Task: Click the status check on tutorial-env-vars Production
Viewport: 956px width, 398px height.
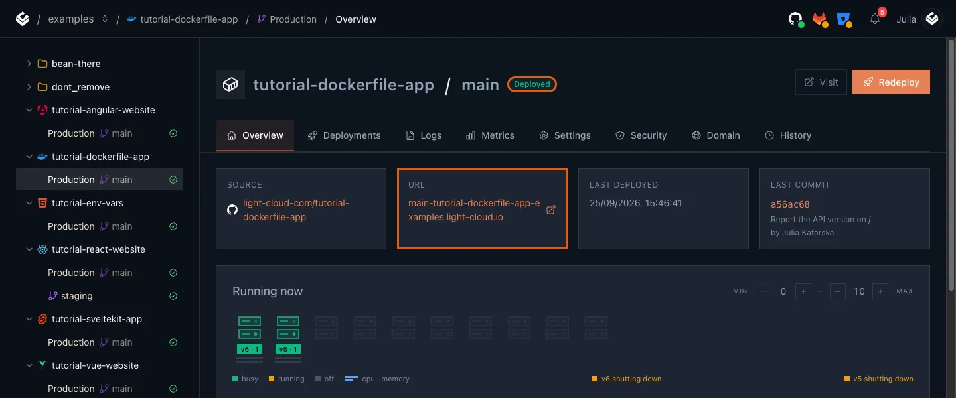Action: [x=173, y=226]
